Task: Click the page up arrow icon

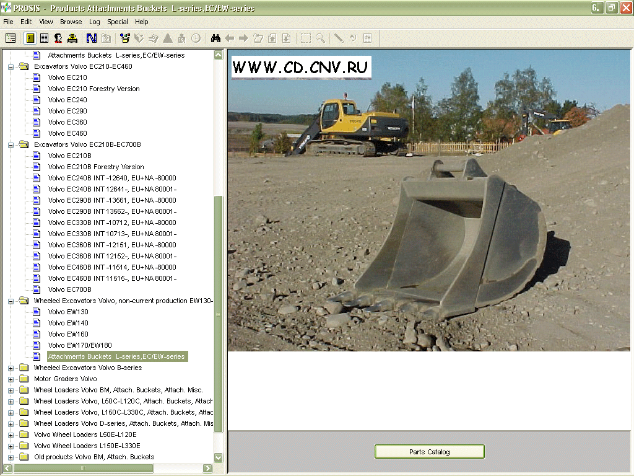Action: click(272, 38)
